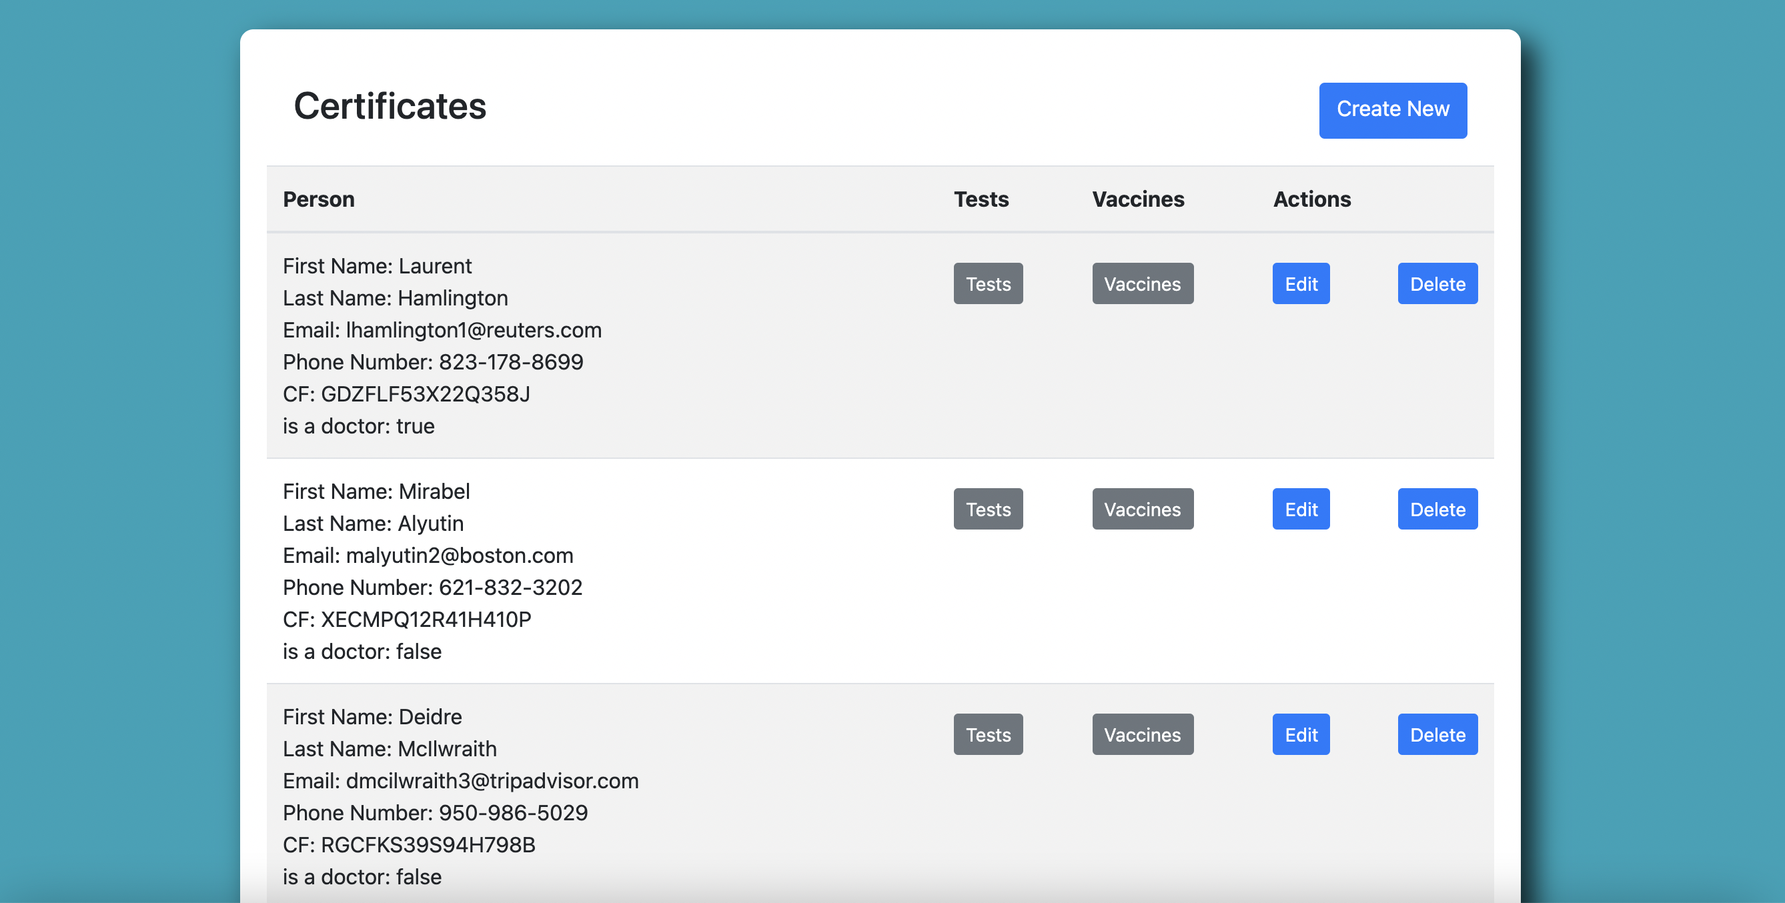1785x903 pixels.
Task: View Vaccines for Mirabel Alyutin
Action: [1142, 509]
